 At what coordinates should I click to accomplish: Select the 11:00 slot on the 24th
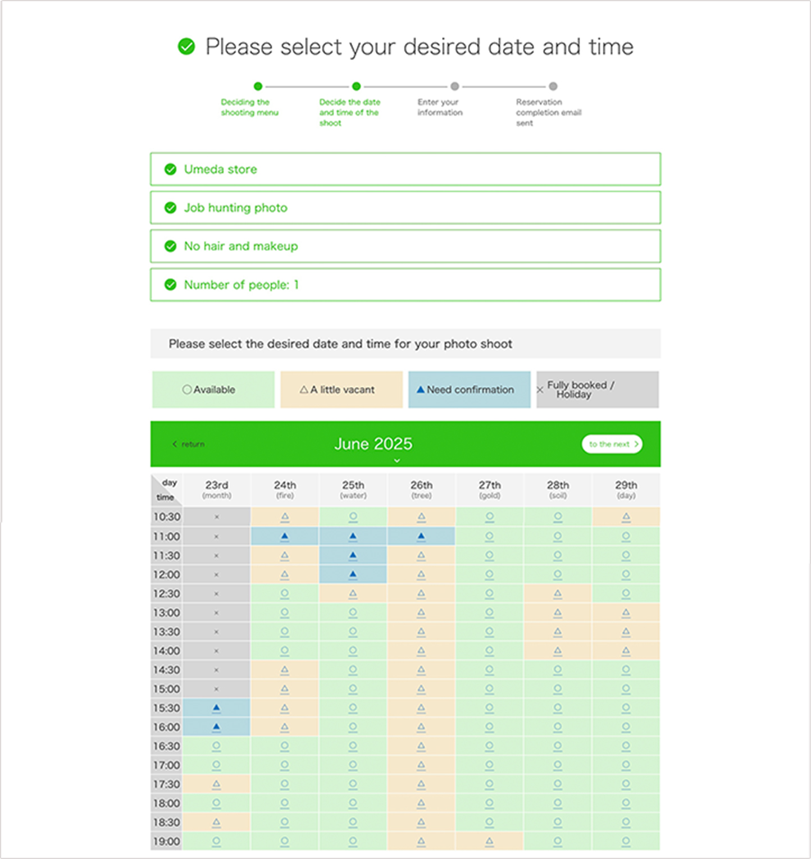coord(285,536)
